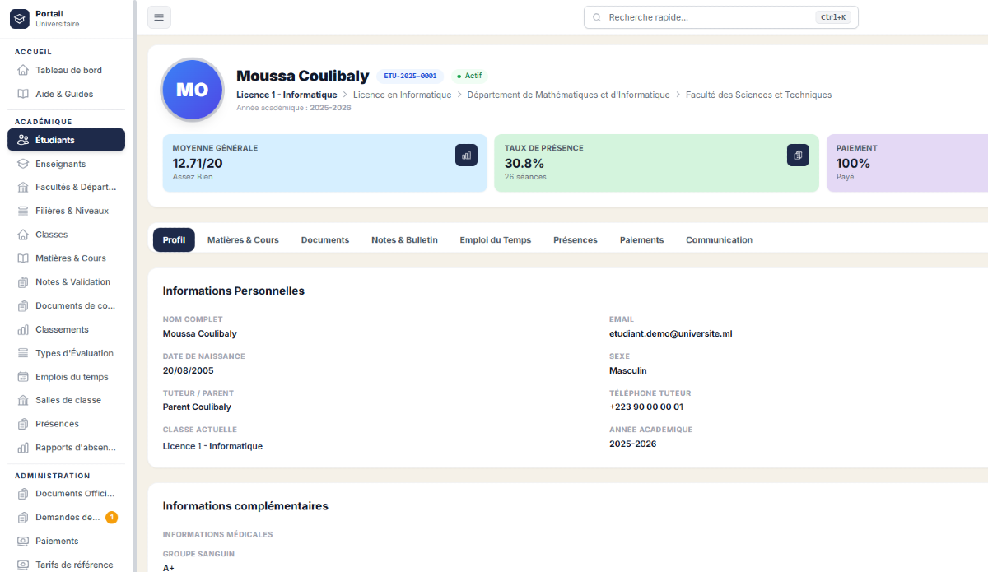Select the Profil tab

(x=174, y=240)
